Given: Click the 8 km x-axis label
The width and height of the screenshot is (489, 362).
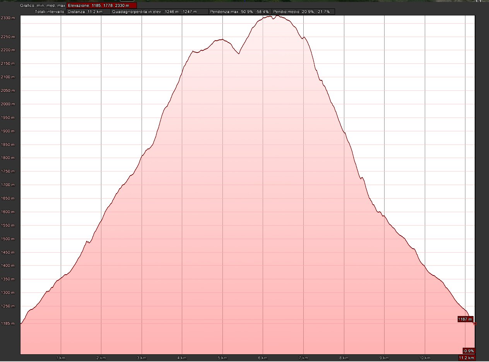Looking at the screenshot, I should (344, 358).
